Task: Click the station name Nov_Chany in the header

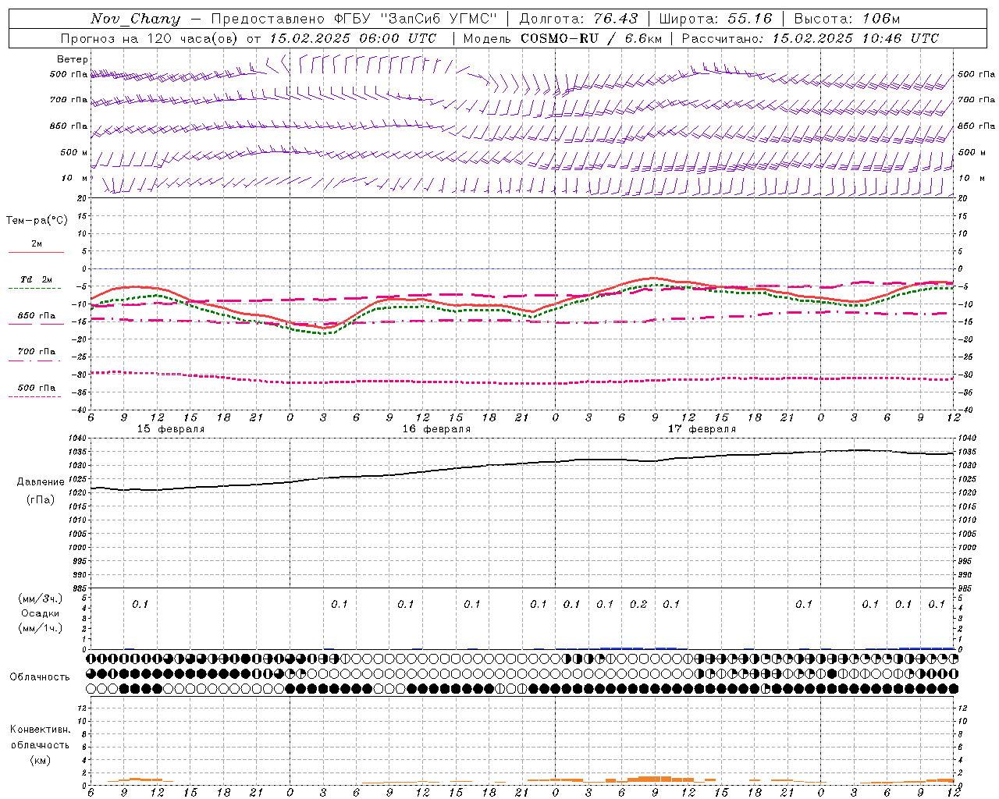Action: click(135, 19)
